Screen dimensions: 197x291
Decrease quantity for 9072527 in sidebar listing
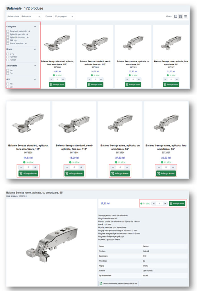click(165, 80)
